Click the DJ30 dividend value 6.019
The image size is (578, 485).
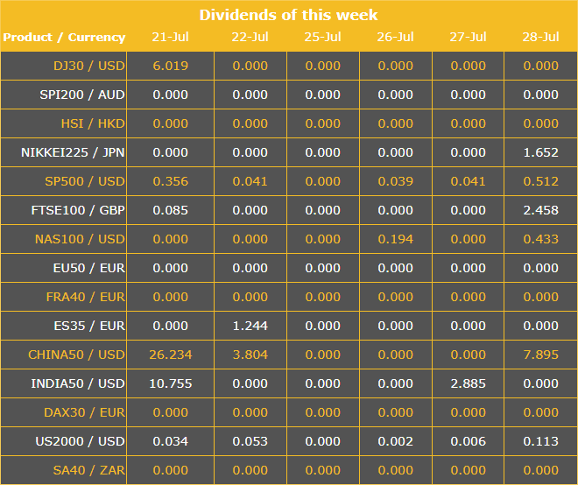coord(170,66)
